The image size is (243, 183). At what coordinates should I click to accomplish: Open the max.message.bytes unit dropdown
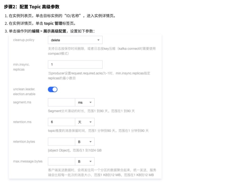pyautogui.click(x=85, y=161)
